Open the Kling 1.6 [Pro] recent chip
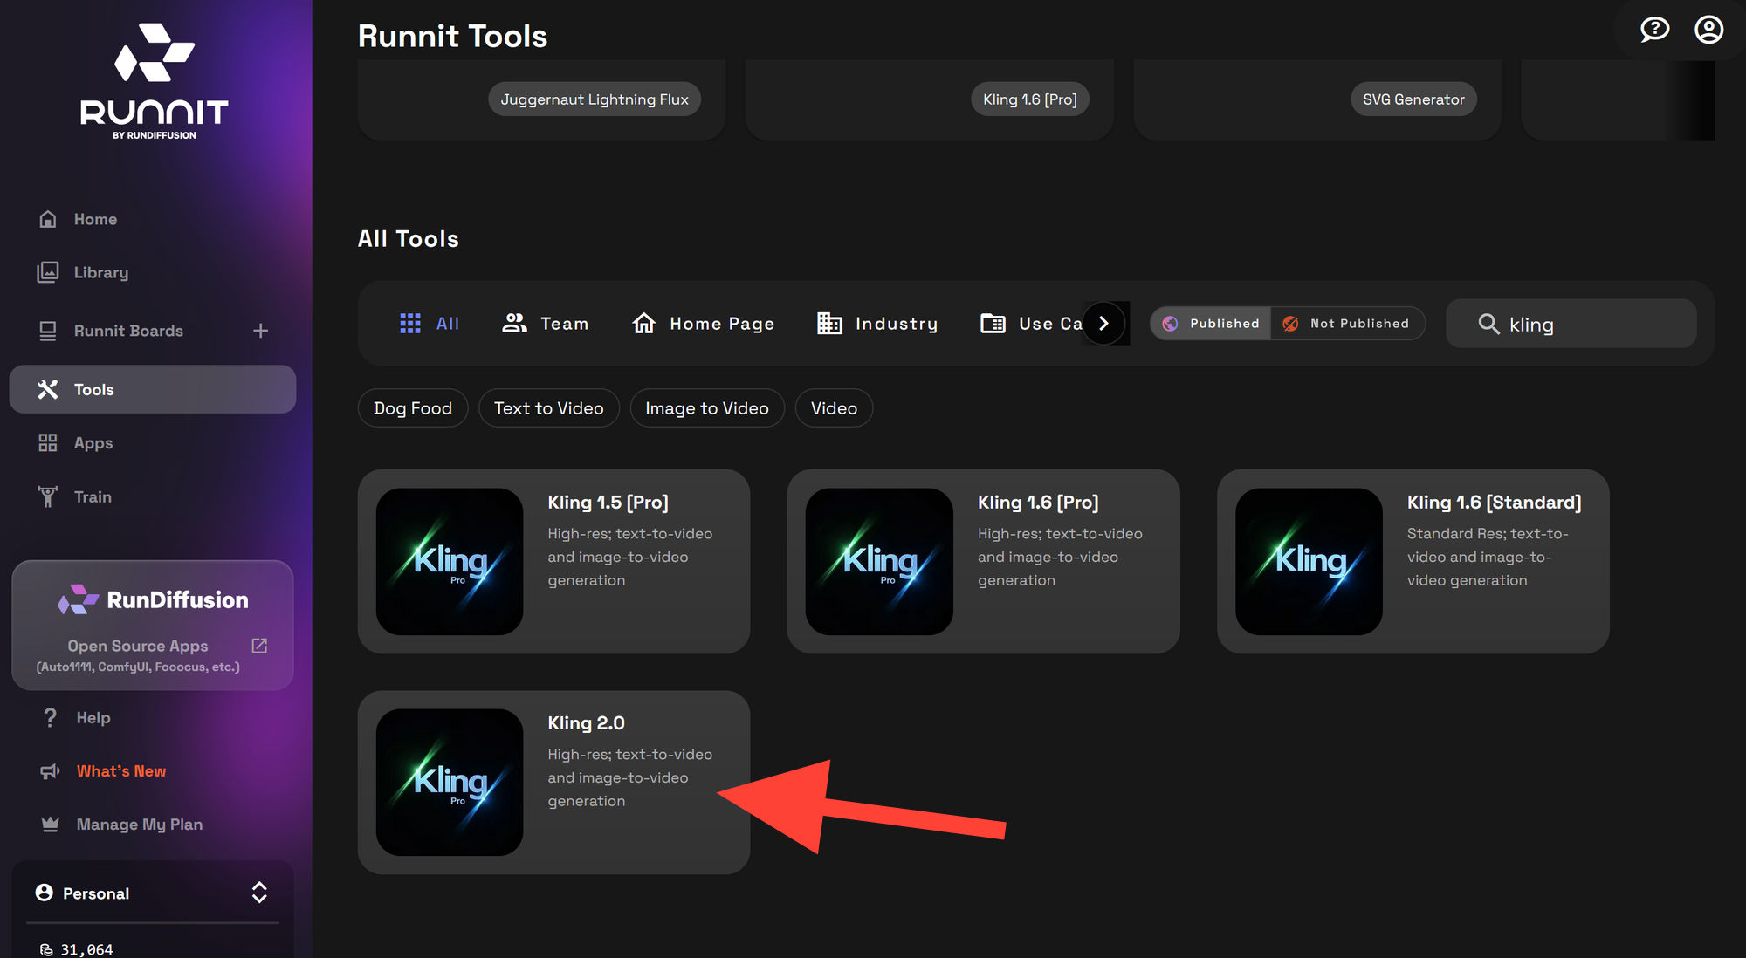This screenshot has height=958, width=1746. click(1030, 99)
